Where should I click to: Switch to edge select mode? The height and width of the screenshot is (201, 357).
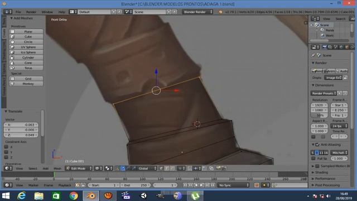coord(167,168)
